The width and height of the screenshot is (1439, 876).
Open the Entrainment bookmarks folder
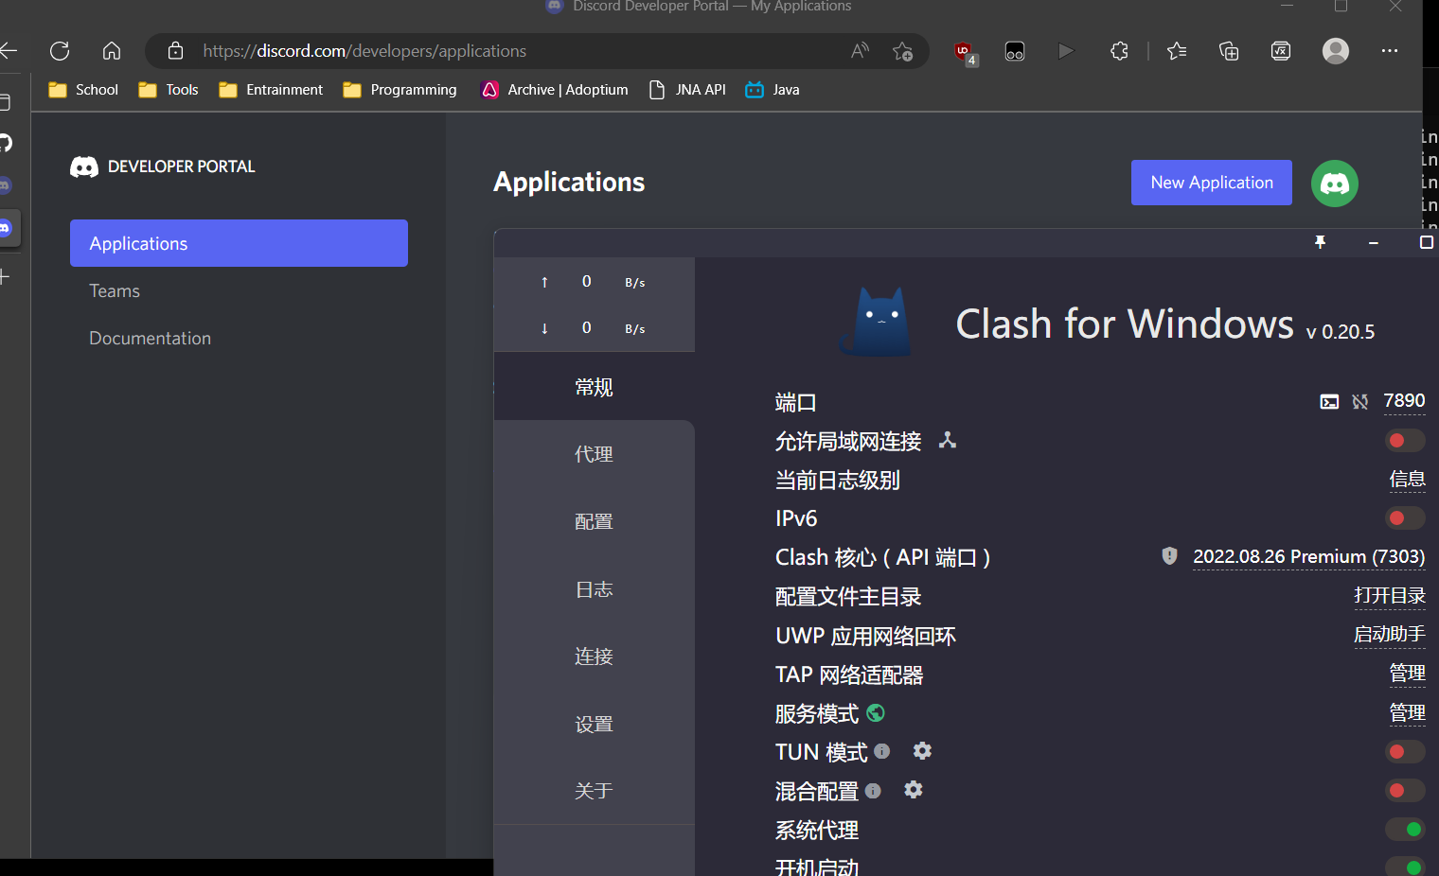pos(271,90)
